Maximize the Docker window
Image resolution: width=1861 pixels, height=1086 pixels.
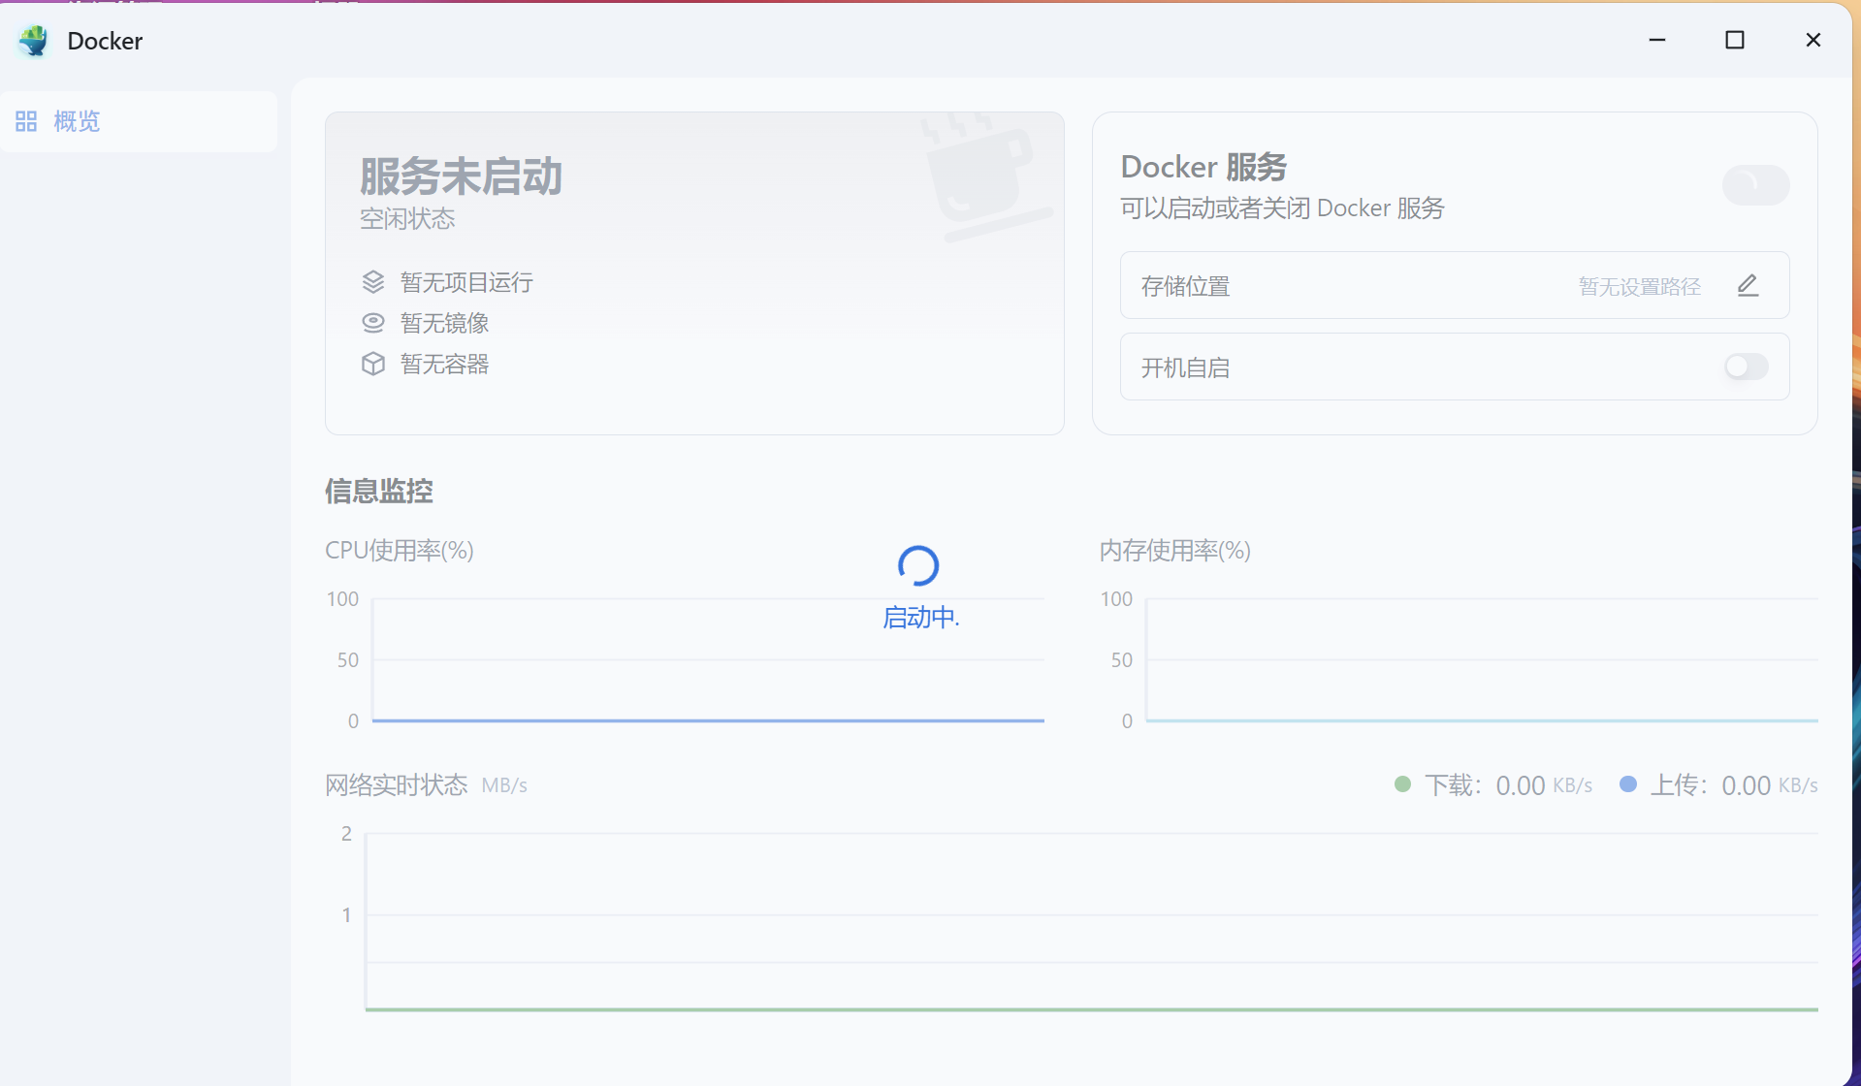tap(1734, 40)
